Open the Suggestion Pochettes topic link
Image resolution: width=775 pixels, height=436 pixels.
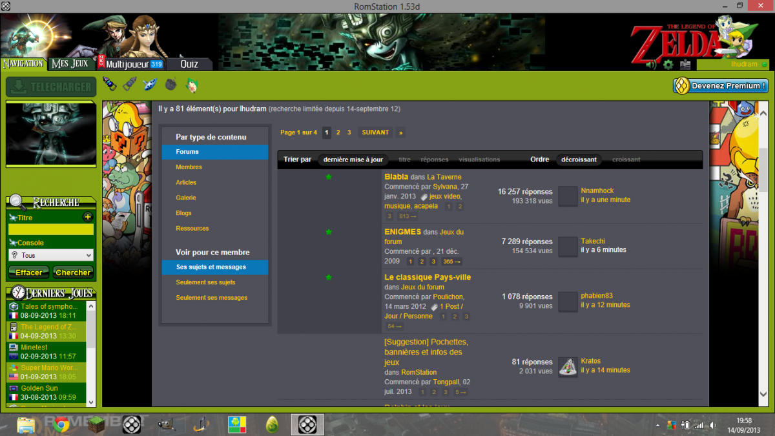(x=426, y=352)
